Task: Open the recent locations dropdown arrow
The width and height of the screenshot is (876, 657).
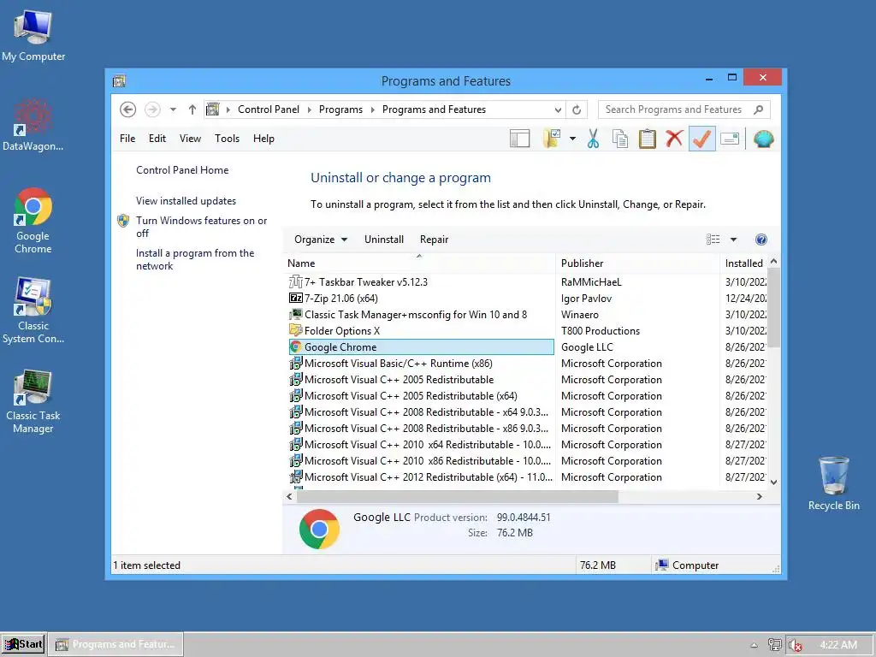Action: click(x=173, y=109)
